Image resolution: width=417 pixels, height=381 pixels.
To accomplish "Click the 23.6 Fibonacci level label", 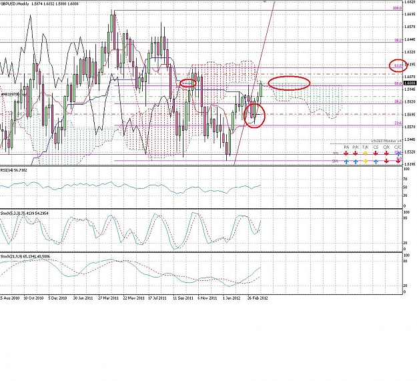I will [x=398, y=123].
